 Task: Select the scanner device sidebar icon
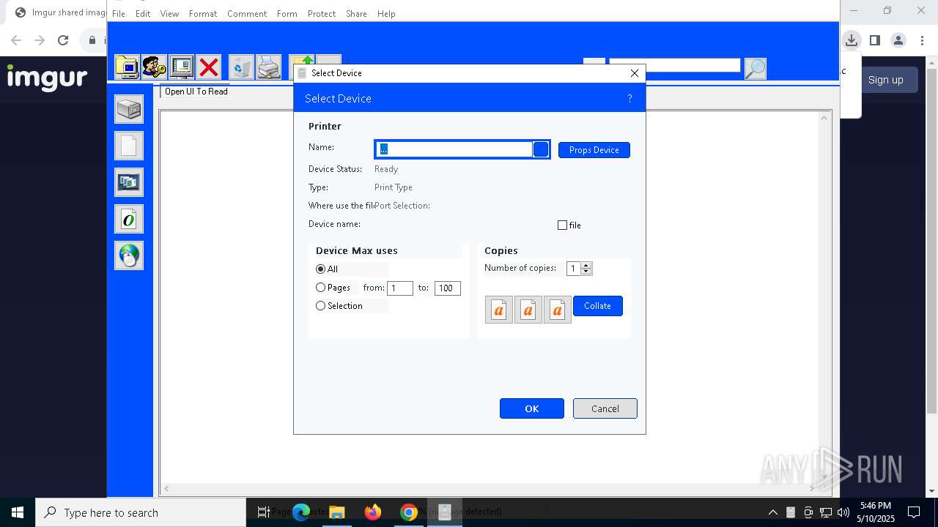point(129,109)
